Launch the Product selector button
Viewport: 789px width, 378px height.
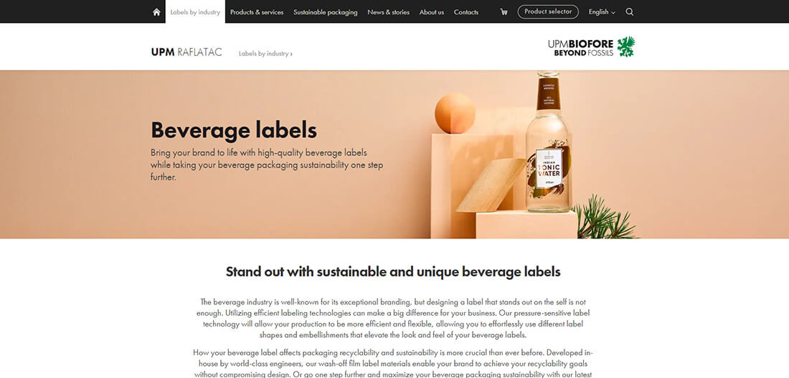548,11
